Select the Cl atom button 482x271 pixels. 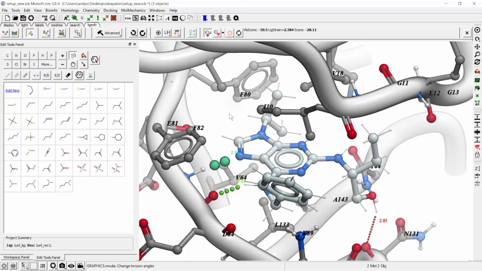click(x=16, y=64)
